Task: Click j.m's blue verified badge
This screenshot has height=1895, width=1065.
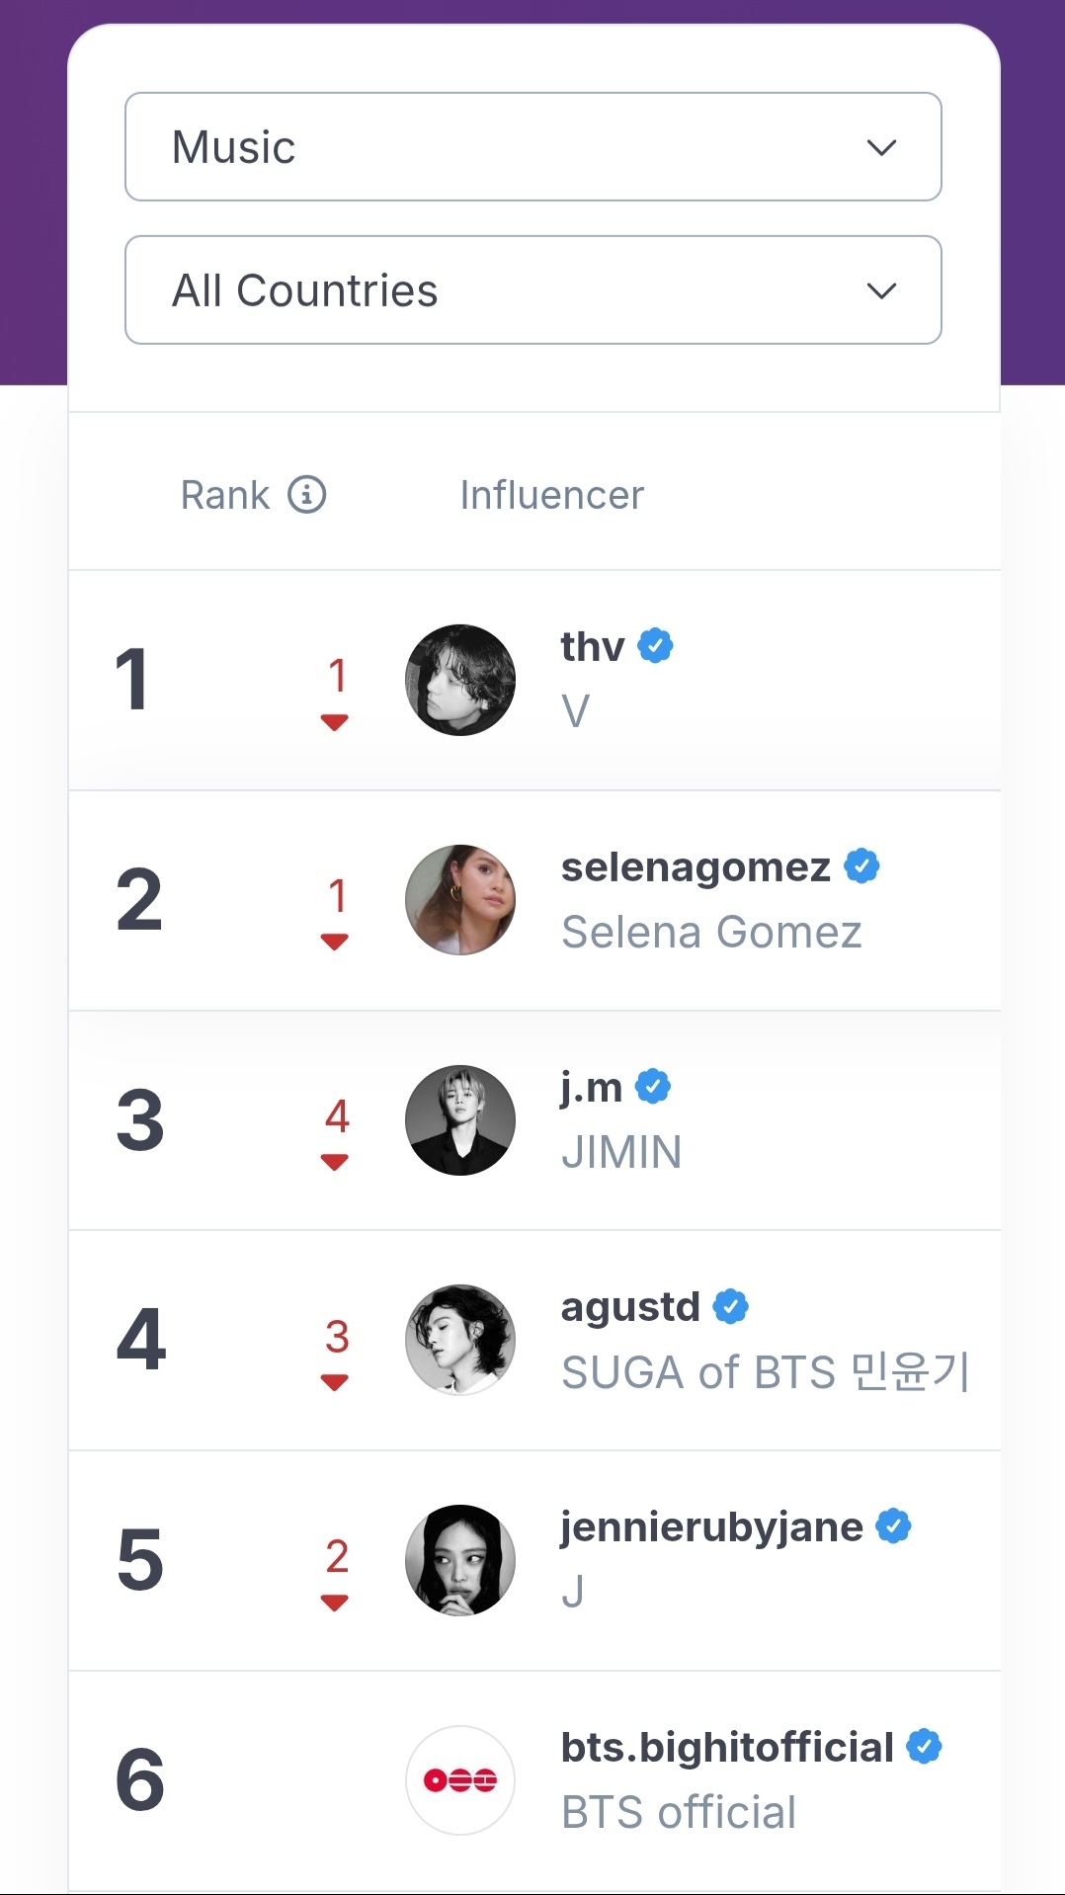Action: tap(653, 1087)
